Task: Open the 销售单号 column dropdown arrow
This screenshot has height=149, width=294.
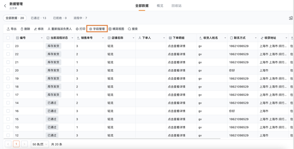Action: pos(103,38)
